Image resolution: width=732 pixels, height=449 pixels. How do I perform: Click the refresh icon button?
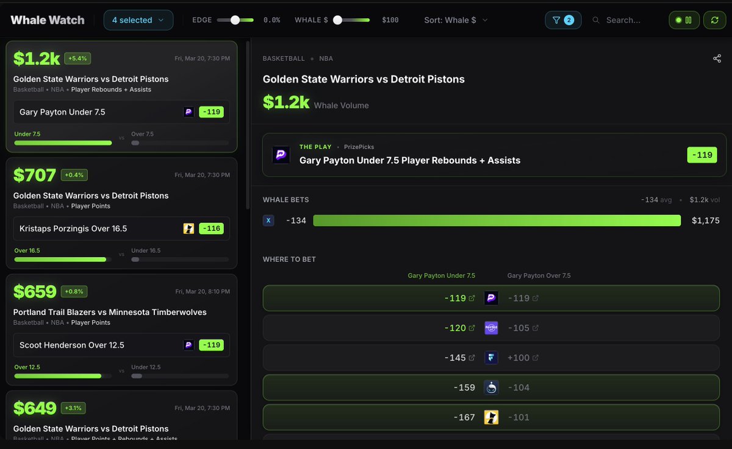[714, 20]
